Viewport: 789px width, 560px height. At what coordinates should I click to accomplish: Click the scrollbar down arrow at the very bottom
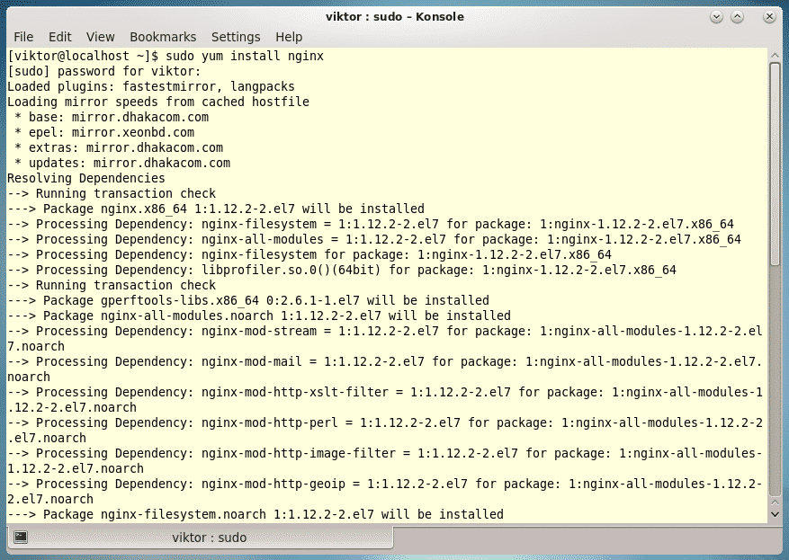pyautogui.click(x=775, y=515)
